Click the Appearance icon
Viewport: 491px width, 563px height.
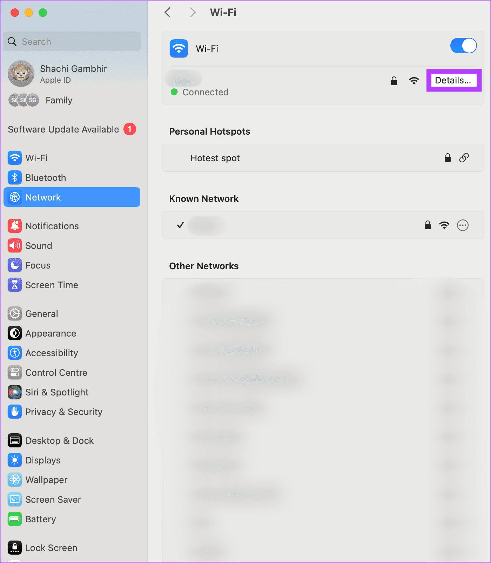click(15, 333)
